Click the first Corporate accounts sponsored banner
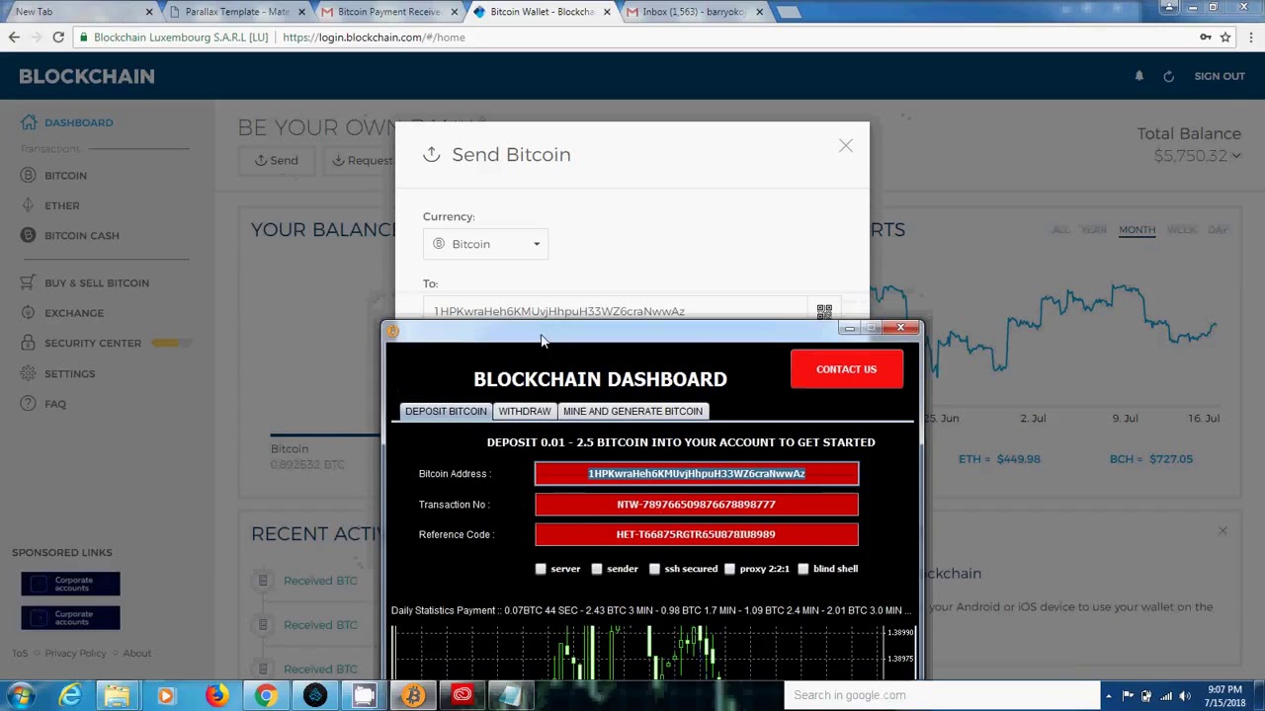Screen dimensions: 1265x711 pyautogui.click(x=70, y=584)
